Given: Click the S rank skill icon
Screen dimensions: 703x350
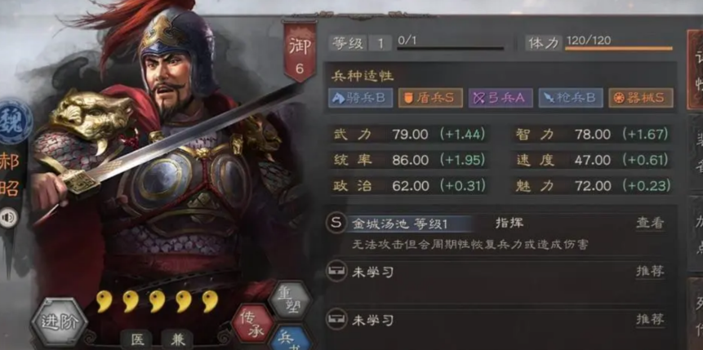Looking at the screenshot, I should coord(336,223).
